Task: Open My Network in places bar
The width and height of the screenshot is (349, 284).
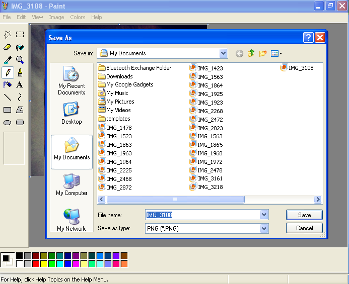Action: click(72, 220)
